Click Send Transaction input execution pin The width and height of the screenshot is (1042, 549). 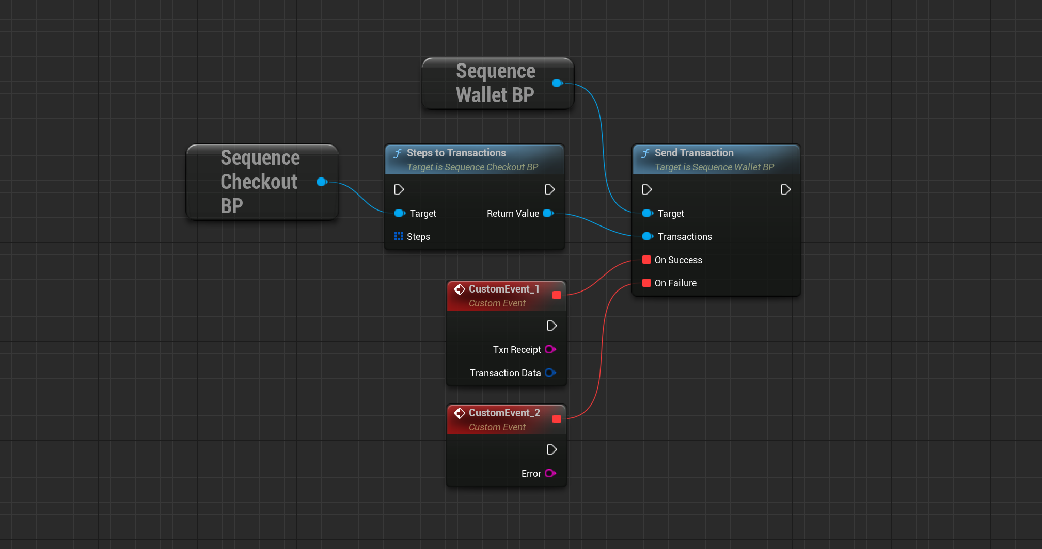pyautogui.click(x=646, y=189)
